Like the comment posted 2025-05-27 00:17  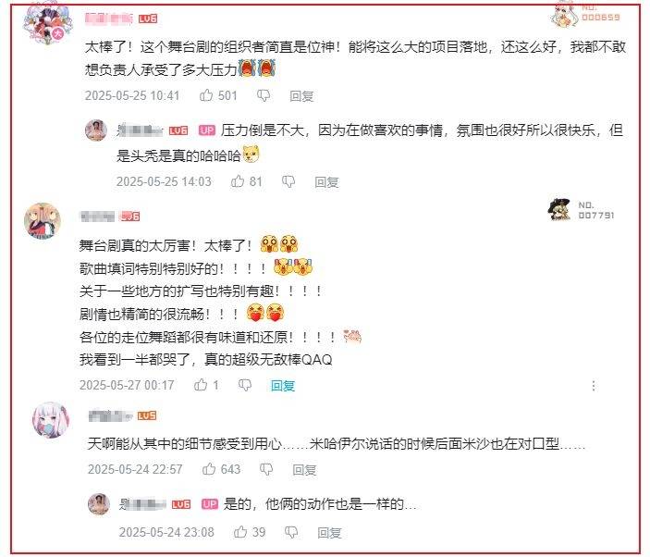(x=201, y=385)
